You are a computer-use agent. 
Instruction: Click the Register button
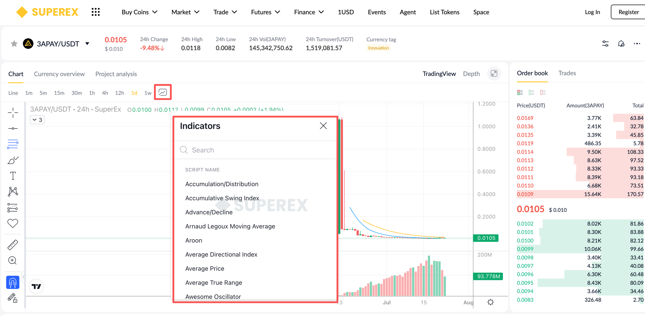click(628, 12)
